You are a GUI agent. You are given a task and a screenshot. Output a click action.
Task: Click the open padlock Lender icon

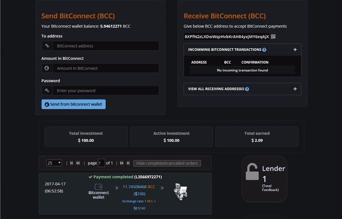(x=252, y=172)
